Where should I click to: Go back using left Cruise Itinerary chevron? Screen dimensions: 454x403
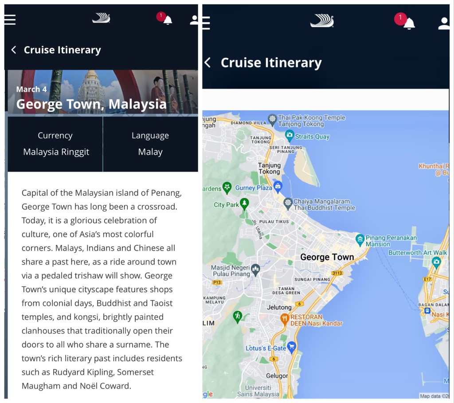click(14, 50)
